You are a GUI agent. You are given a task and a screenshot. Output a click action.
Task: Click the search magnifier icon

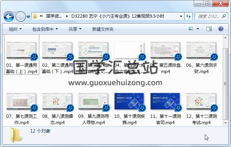224,16
